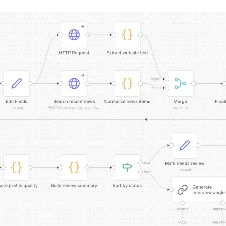Click the Sort by status label
226x226 pixels.
pos(127,185)
